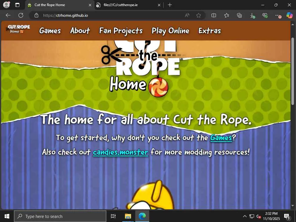Close the Cut the Rope Home tab
This screenshot has height=222, width=296.
click(90, 5)
